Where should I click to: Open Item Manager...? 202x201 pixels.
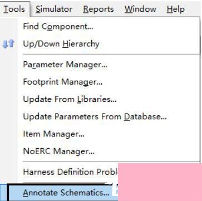(109, 134)
